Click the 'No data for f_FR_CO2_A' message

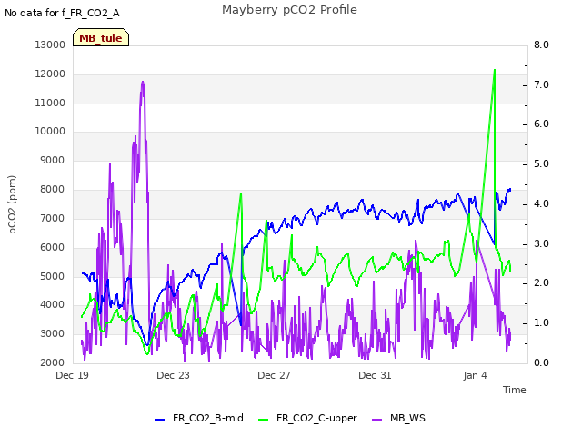pyautogui.click(x=62, y=13)
